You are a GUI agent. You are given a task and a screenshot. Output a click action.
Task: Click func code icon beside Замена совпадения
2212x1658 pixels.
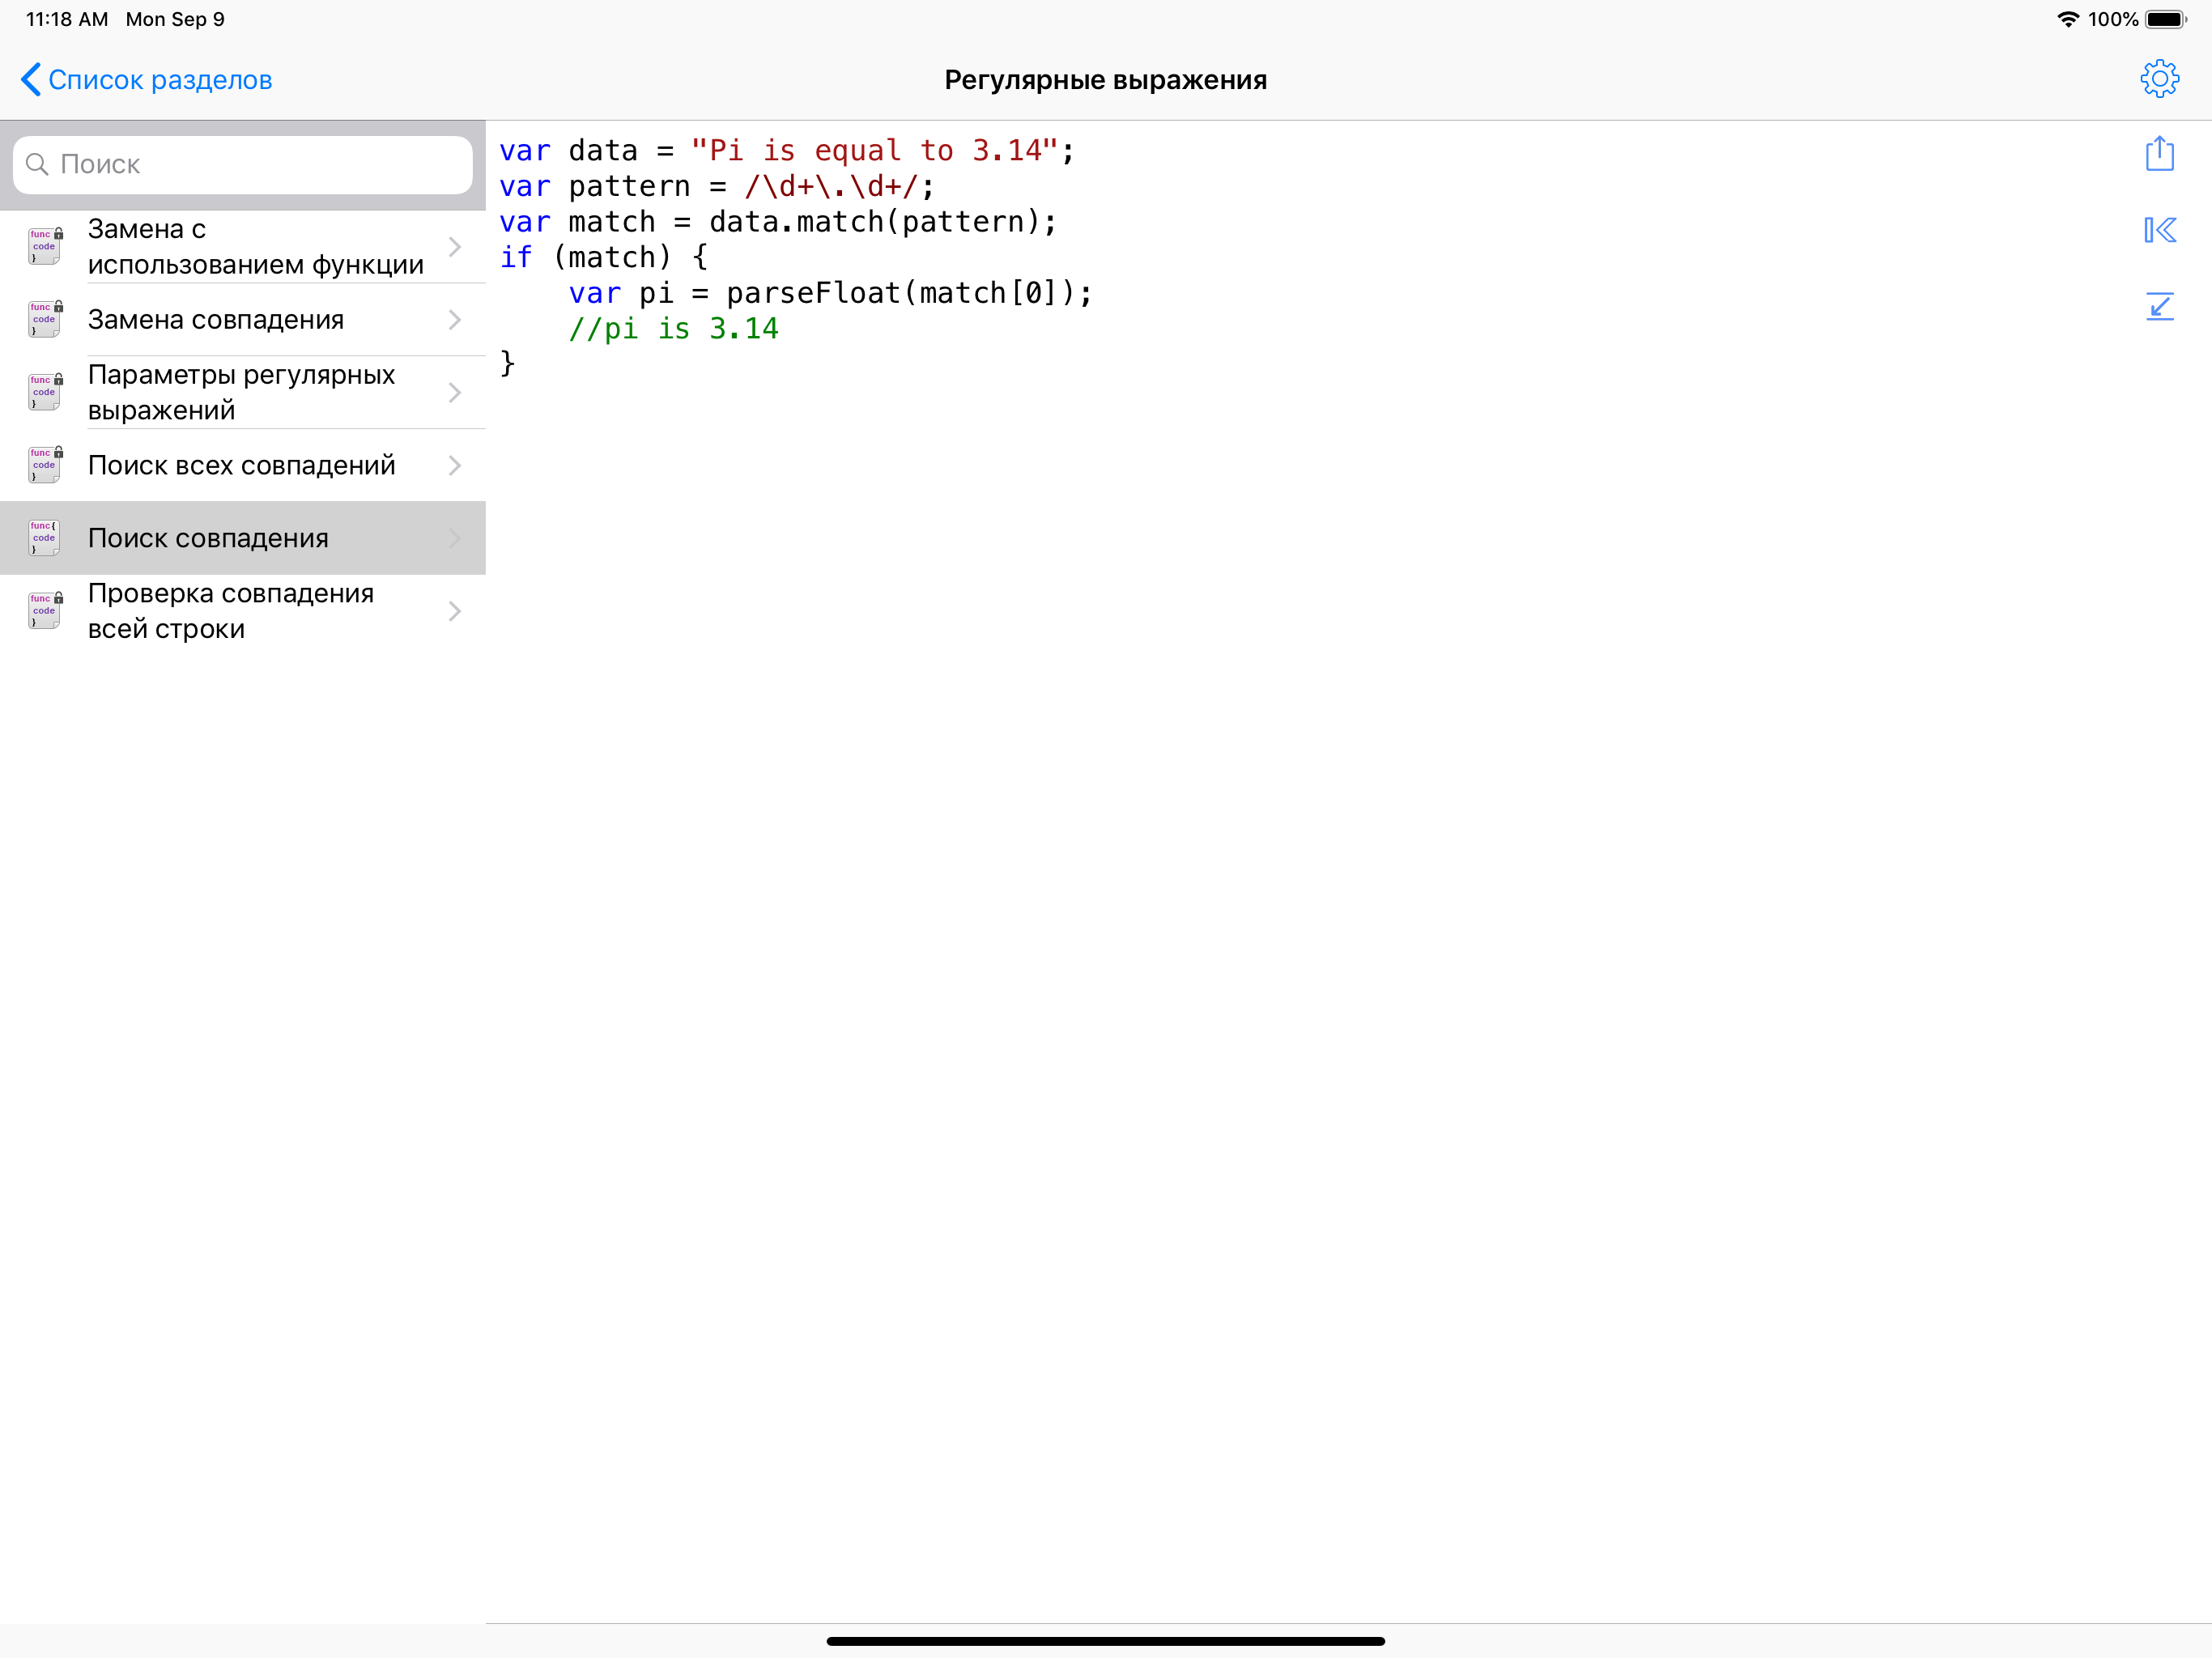43,319
